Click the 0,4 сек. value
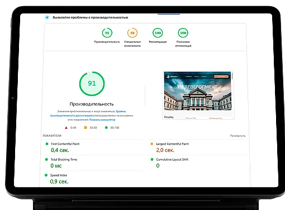285x210 pixels. pyautogui.click(x=60, y=150)
